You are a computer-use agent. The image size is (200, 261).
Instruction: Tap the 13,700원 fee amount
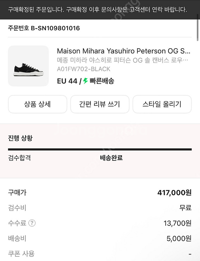[178, 223]
